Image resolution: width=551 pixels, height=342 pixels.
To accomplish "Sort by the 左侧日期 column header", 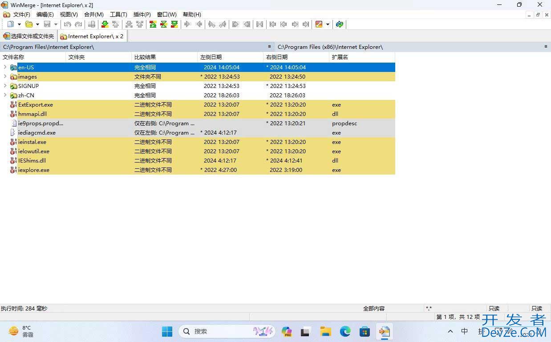I will (231, 57).
